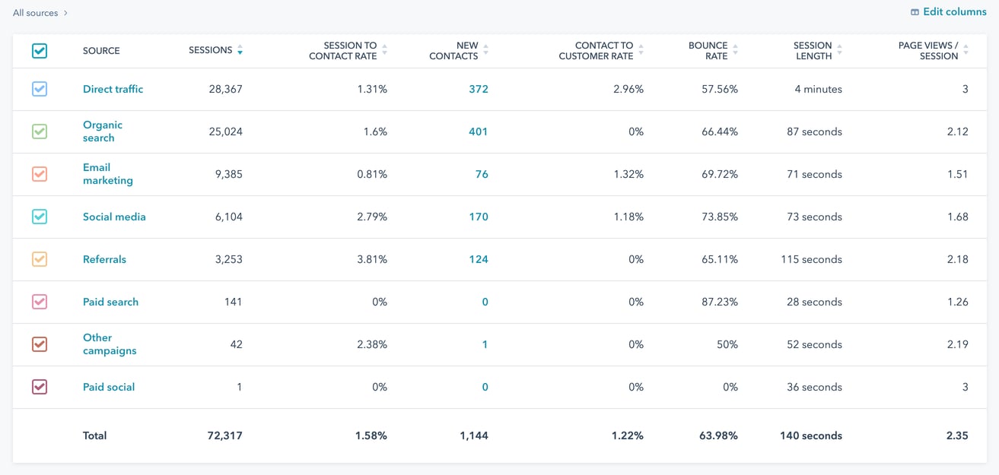999x475 pixels.
Task: Open the Organic search source details
Action: (103, 131)
